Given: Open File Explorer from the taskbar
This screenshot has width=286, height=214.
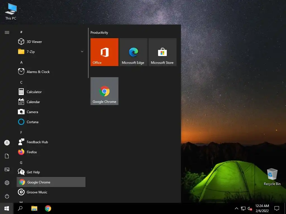Looking at the screenshot, I should (x=34, y=208).
